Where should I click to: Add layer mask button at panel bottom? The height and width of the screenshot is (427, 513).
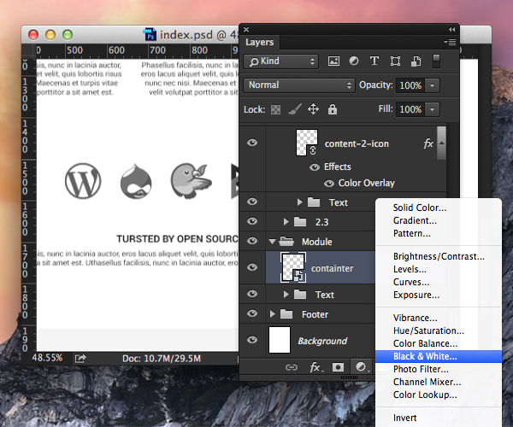tap(338, 367)
